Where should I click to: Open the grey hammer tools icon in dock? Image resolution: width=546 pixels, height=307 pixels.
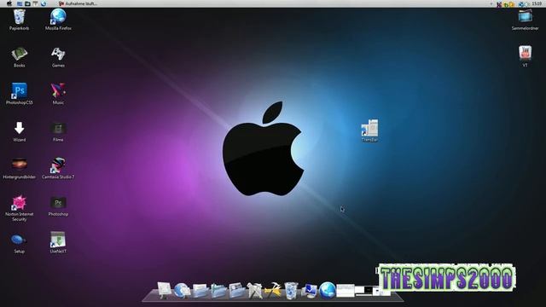pos(254,291)
